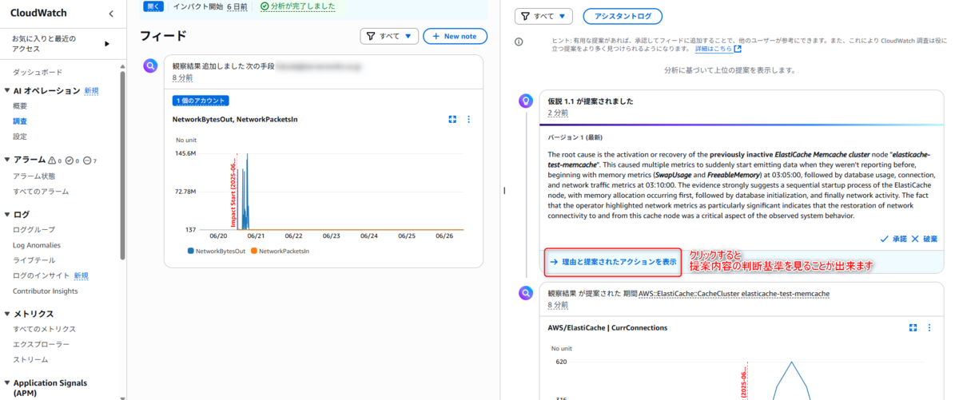Collapse the AI オペレーション section
The image size is (959, 400).
[x=7, y=91]
